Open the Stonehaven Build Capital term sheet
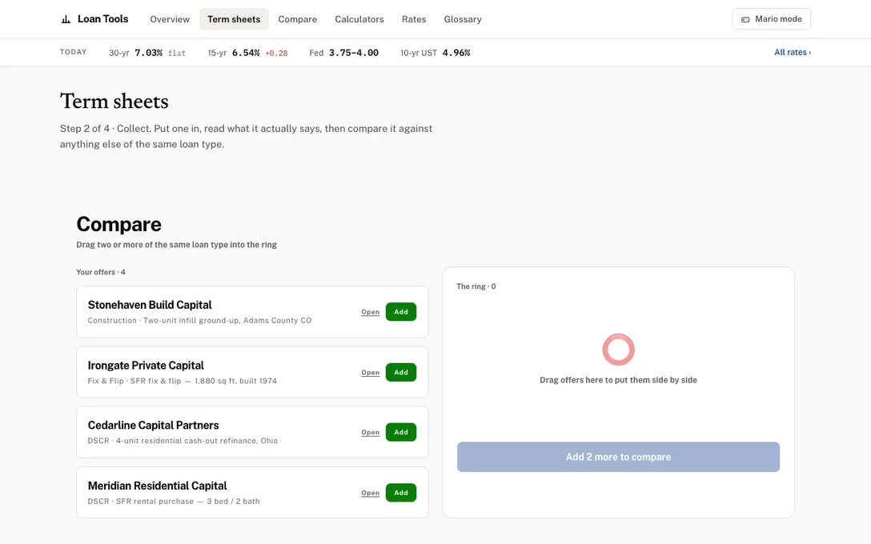 (x=370, y=312)
